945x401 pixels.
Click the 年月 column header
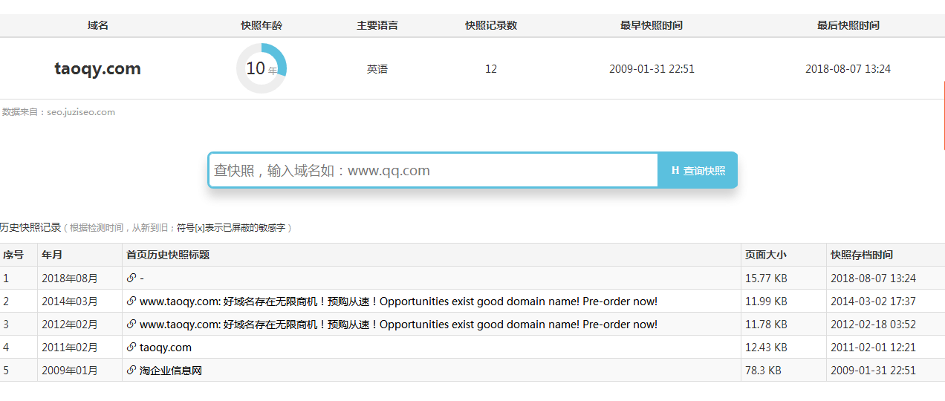pos(52,255)
